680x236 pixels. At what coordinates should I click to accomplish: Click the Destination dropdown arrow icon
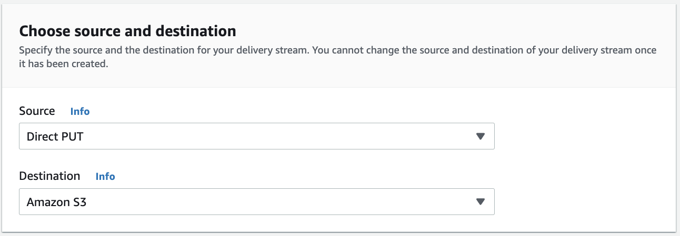click(479, 201)
